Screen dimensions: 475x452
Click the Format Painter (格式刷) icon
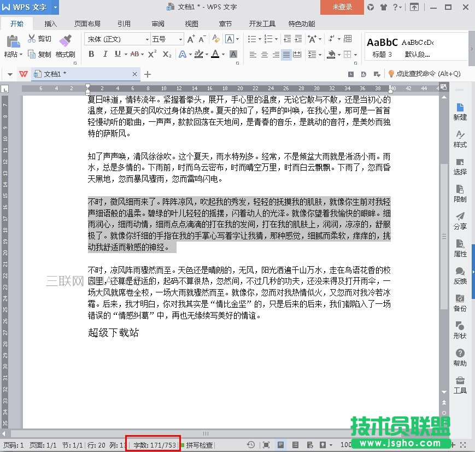point(65,40)
